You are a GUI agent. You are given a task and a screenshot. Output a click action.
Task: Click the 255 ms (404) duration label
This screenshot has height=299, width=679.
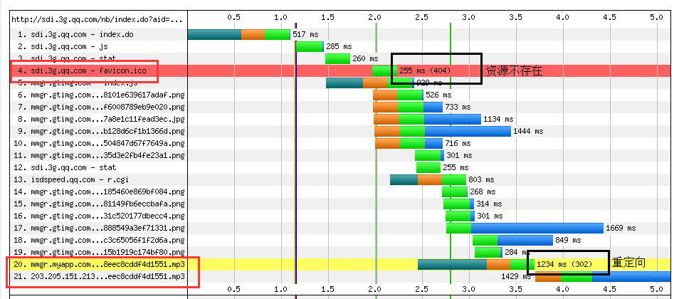425,70
